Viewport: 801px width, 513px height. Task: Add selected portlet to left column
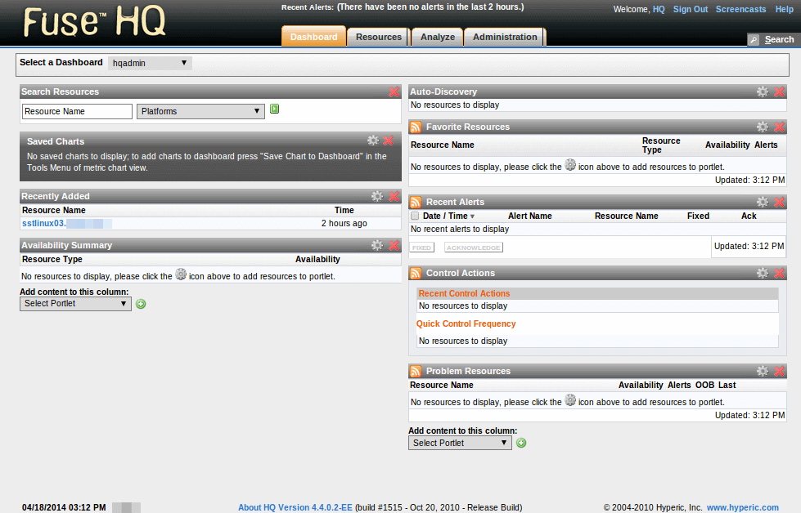point(141,304)
